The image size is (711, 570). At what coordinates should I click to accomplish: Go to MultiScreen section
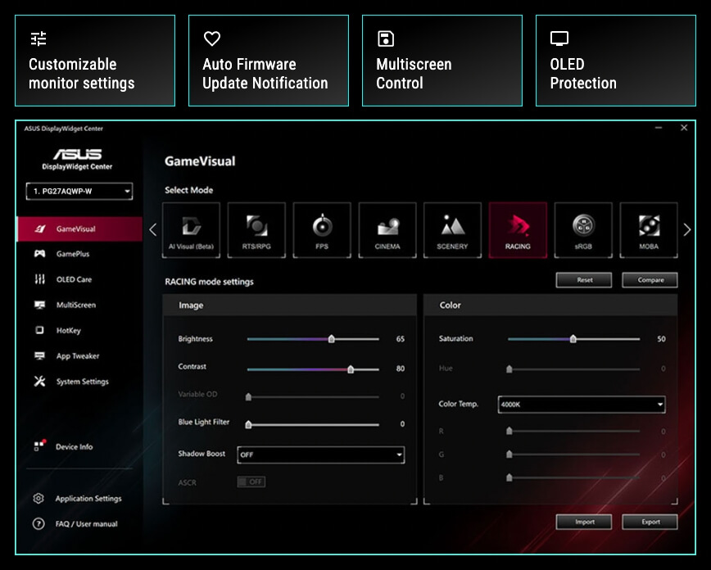point(75,305)
